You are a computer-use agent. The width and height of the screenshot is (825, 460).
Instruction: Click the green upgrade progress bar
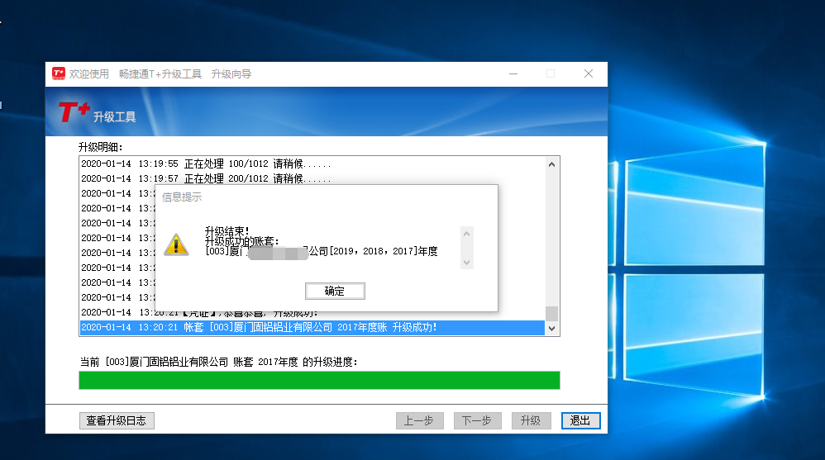coord(319,380)
